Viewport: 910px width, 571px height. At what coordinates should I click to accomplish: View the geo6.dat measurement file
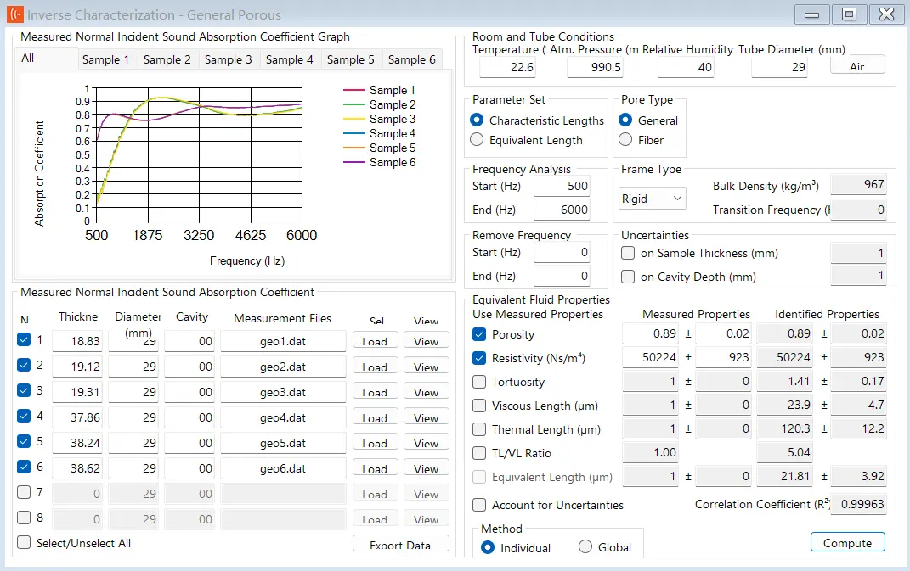click(426, 468)
